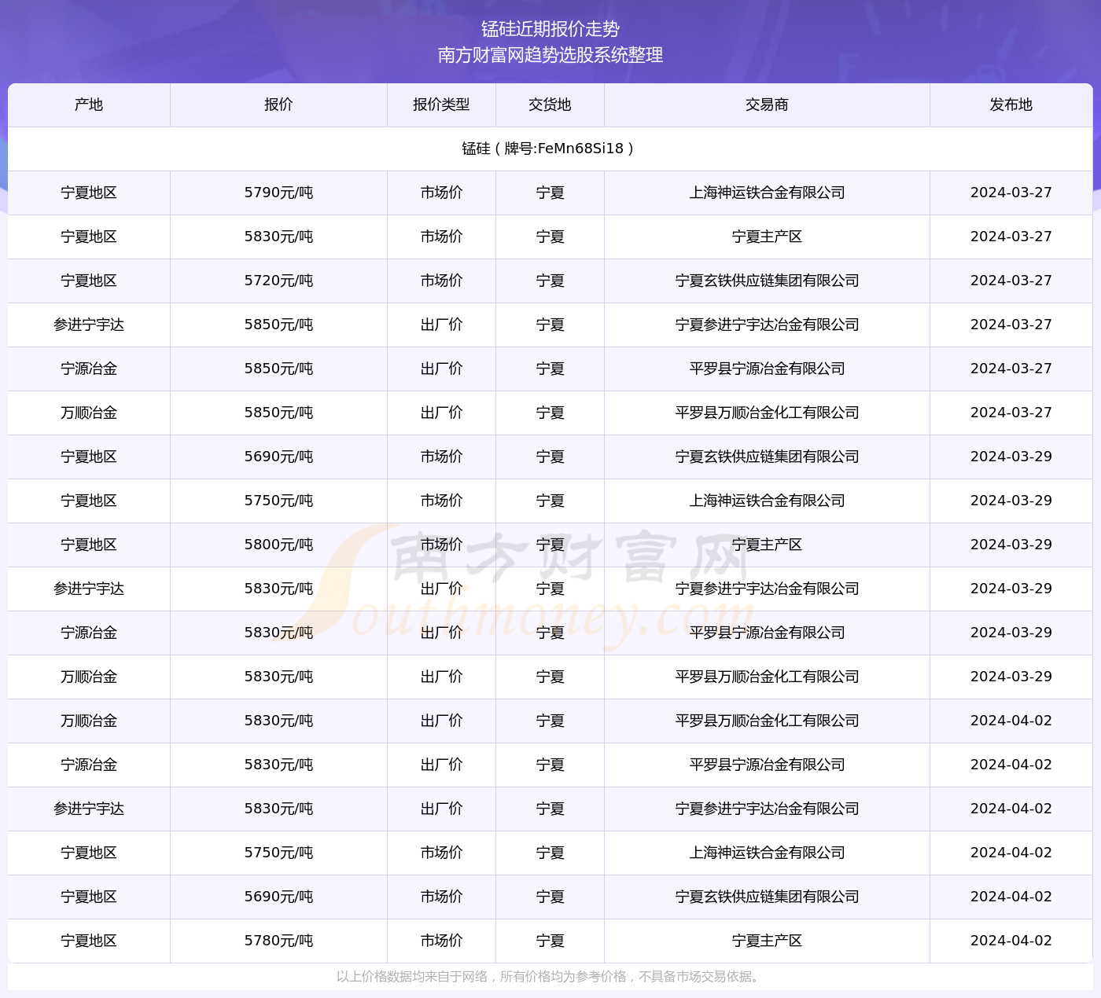This screenshot has width=1101, height=998.
Task: Select date 2024-03-29 in the 5800元/吨 row
Action: coord(1011,545)
